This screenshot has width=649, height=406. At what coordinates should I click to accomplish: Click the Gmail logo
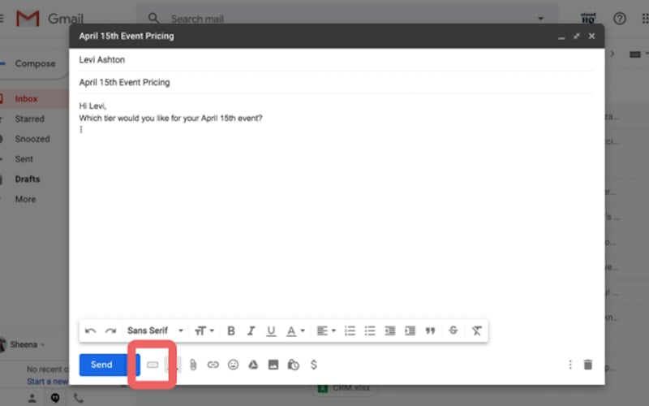point(49,19)
